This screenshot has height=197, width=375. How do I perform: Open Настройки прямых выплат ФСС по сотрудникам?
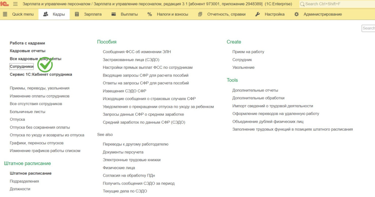pos(148,67)
